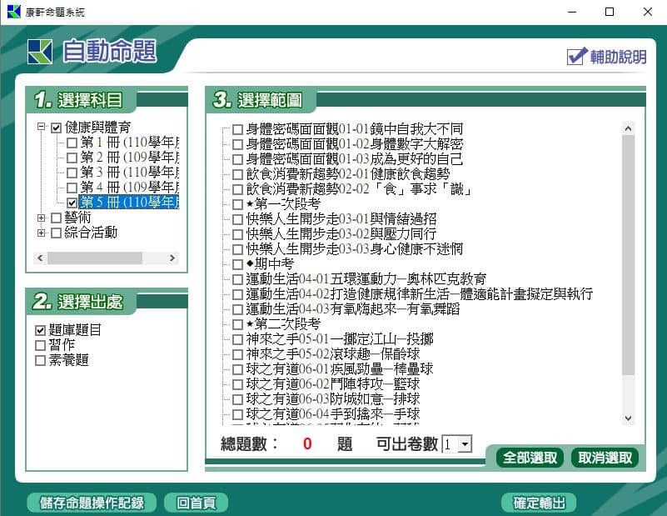Select 01-03成為更好的自己 checkbox
This screenshot has height=516, width=667.
pyautogui.click(x=238, y=160)
